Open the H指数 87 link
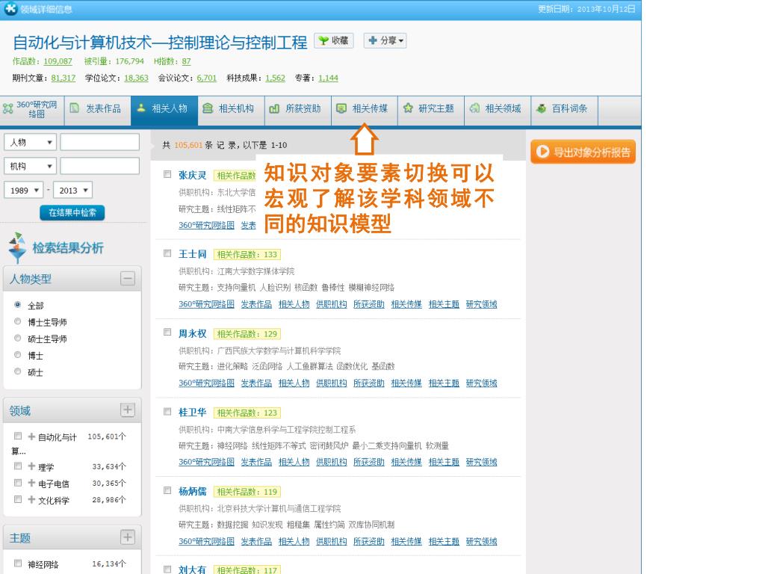The image size is (765, 574). [x=186, y=61]
